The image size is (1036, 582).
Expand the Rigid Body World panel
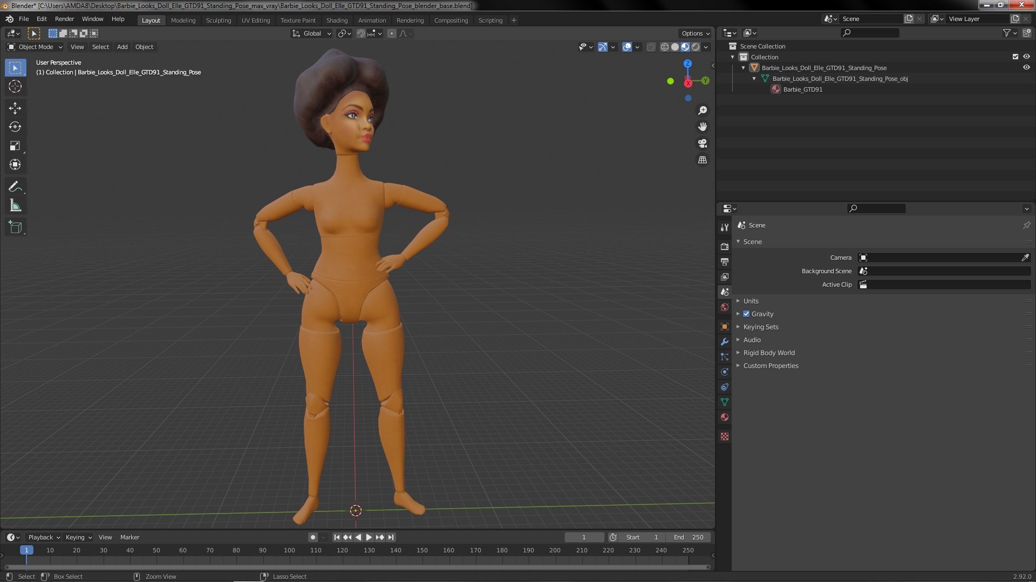point(769,352)
